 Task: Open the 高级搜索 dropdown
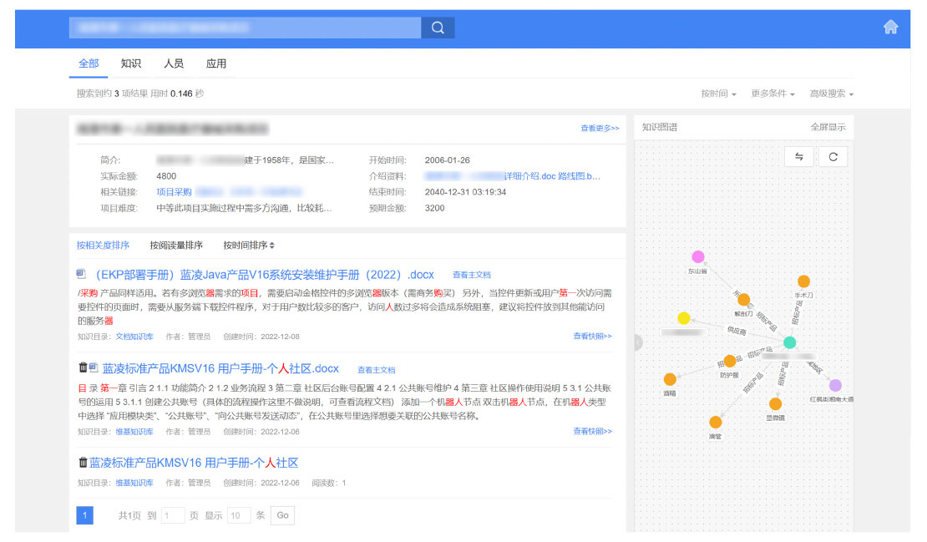(x=831, y=94)
